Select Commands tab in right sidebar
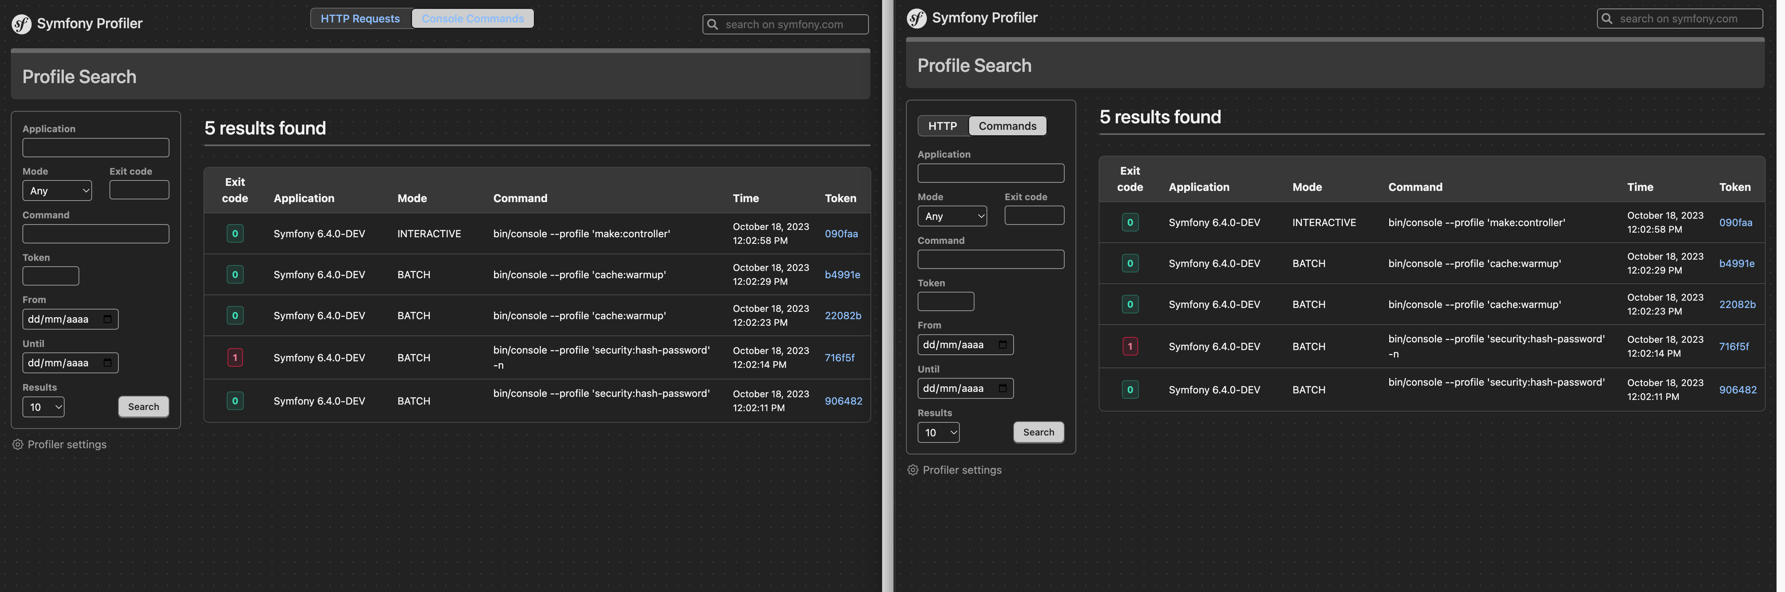The width and height of the screenshot is (1785, 592). (x=1007, y=126)
